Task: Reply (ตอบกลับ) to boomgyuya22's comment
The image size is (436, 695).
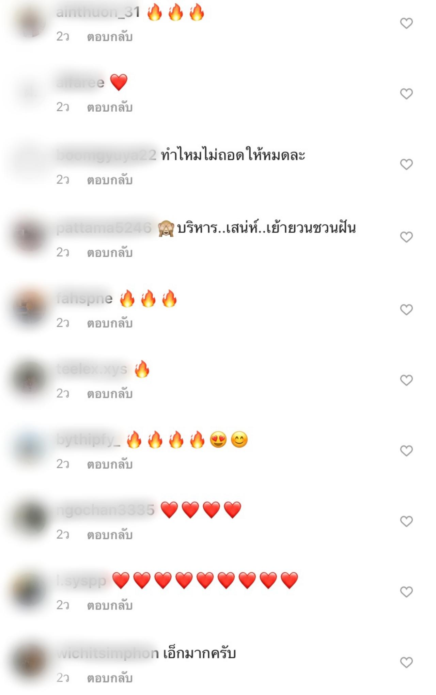Action: tap(110, 180)
